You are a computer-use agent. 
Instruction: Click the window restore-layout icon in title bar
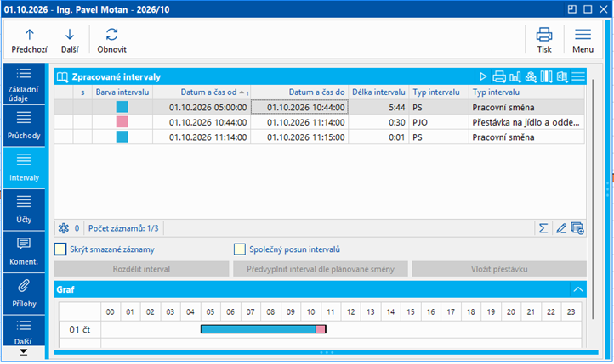pos(572,9)
